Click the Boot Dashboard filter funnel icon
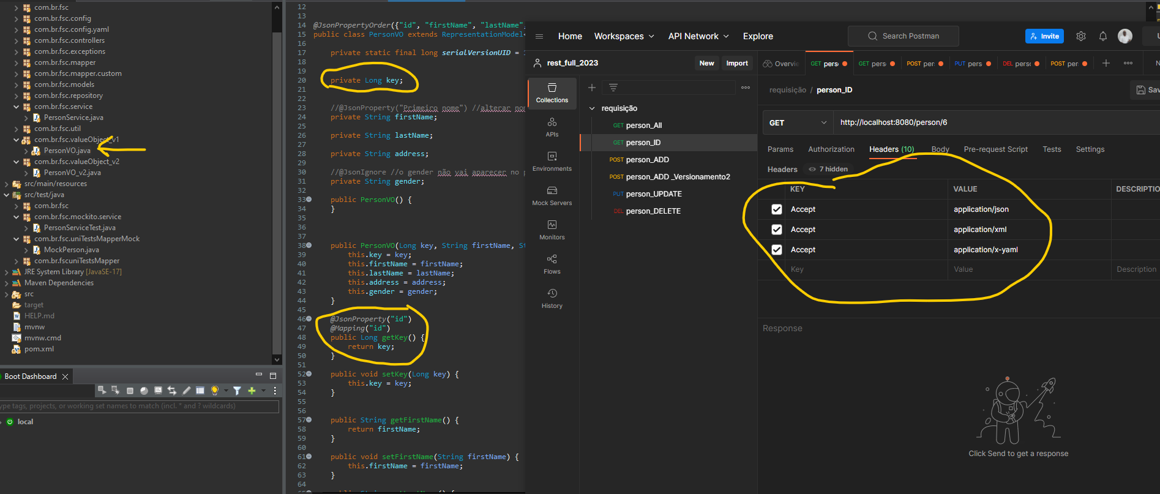Screen dimensions: 1160x494 [237, 391]
